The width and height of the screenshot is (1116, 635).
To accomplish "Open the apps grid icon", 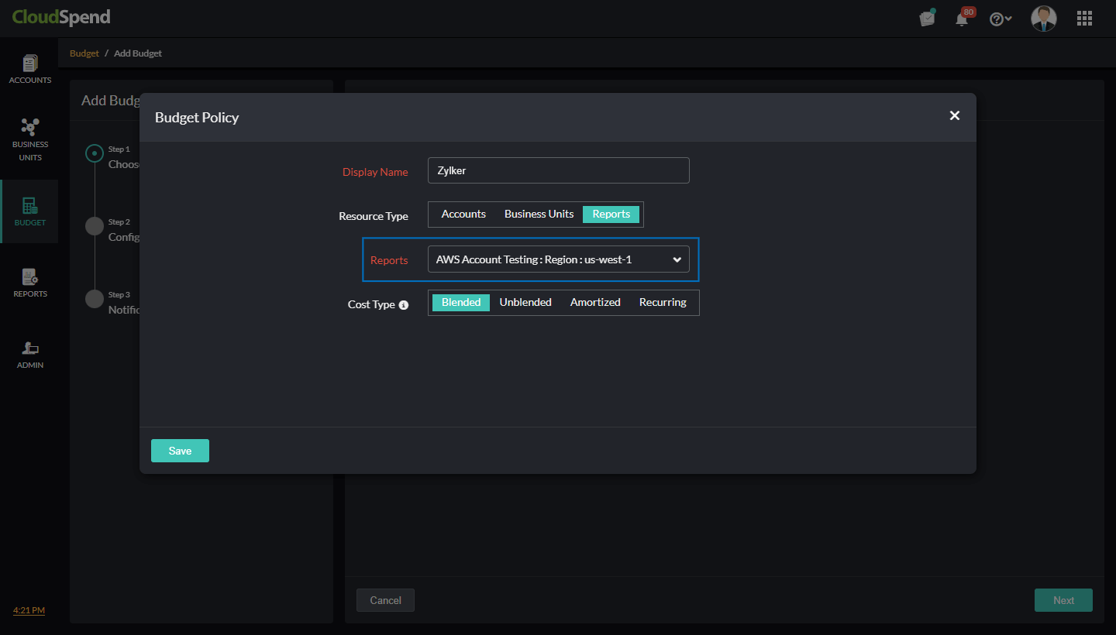I will [1085, 19].
